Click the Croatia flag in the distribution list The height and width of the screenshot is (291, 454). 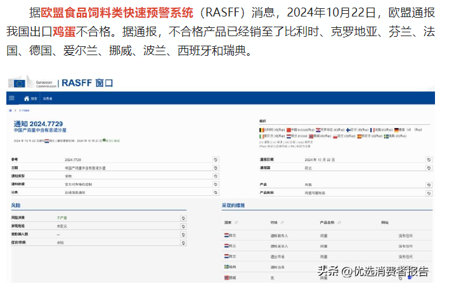click(318, 130)
